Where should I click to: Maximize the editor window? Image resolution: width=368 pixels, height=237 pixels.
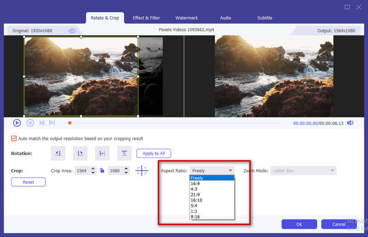click(347, 7)
